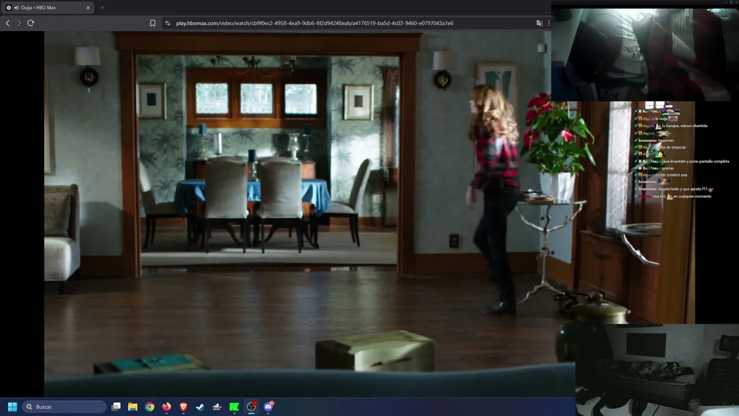Bookmark this page with the bookmark icon
The width and height of the screenshot is (739, 416).
[152, 23]
